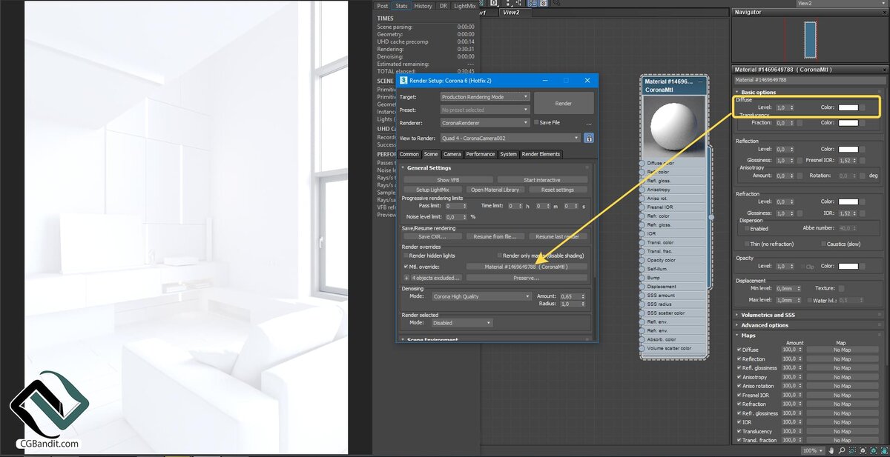Click the Anisotropy input socket on the node
This screenshot has height=457, width=890.
pos(642,190)
